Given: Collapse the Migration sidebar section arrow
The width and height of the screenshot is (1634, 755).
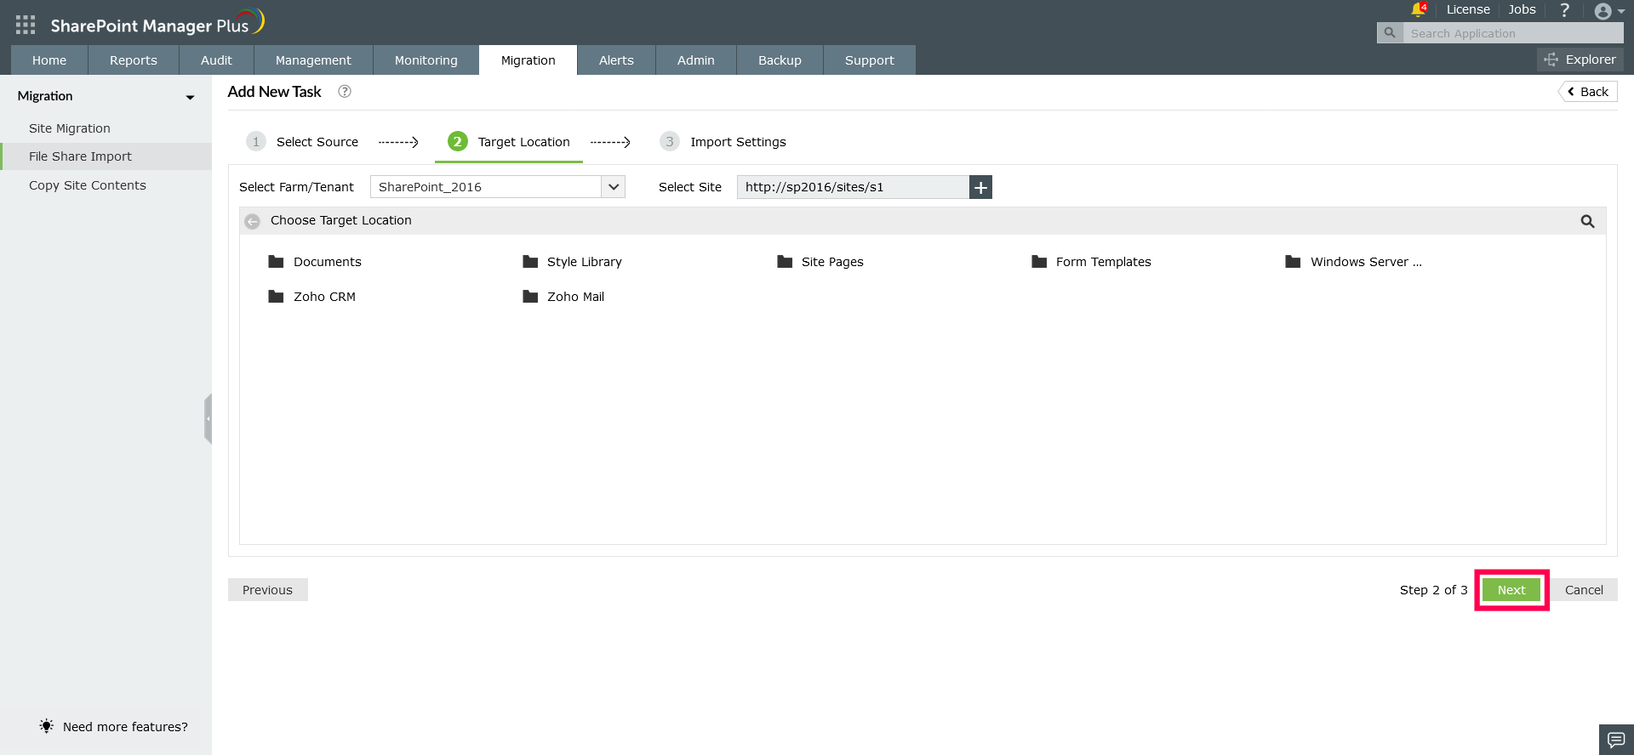Looking at the screenshot, I should (x=190, y=97).
